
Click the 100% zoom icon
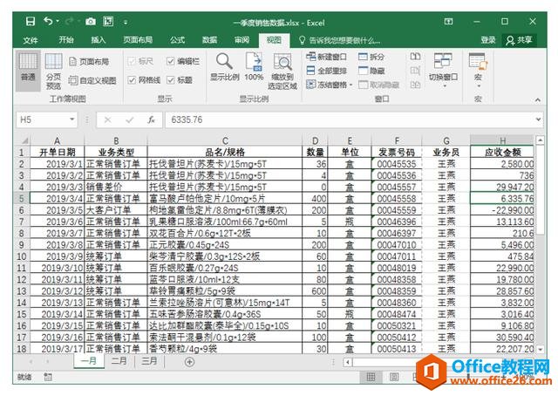(x=254, y=66)
